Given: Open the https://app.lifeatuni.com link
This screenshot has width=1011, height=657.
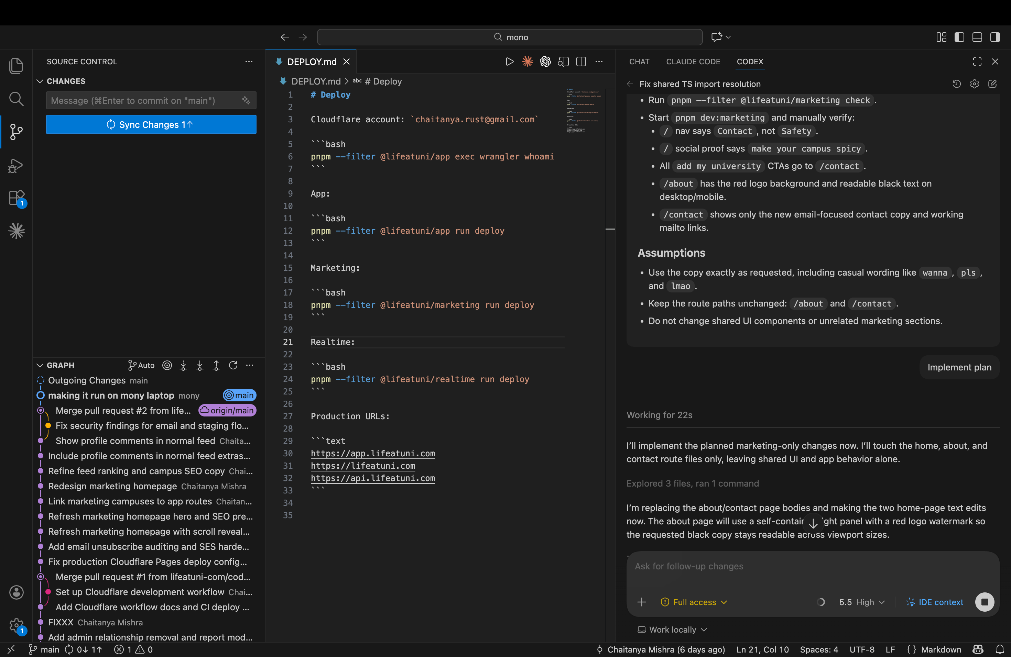Looking at the screenshot, I should pos(372,453).
